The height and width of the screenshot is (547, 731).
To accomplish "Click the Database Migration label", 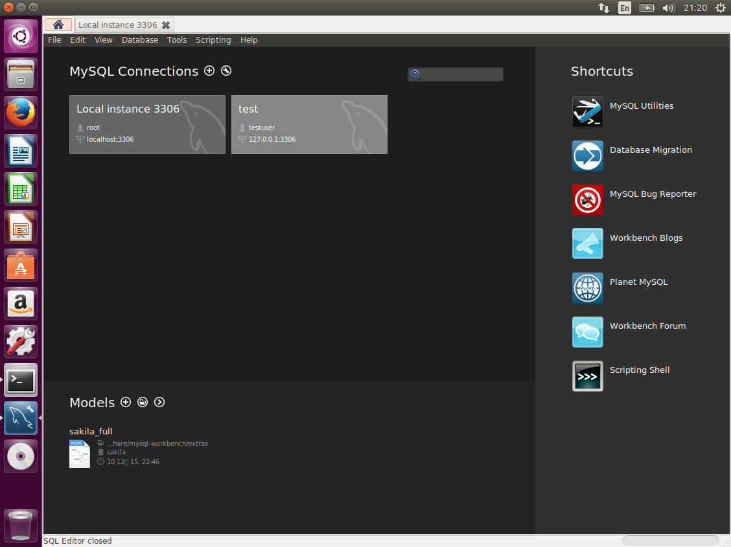I will point(651,150).
